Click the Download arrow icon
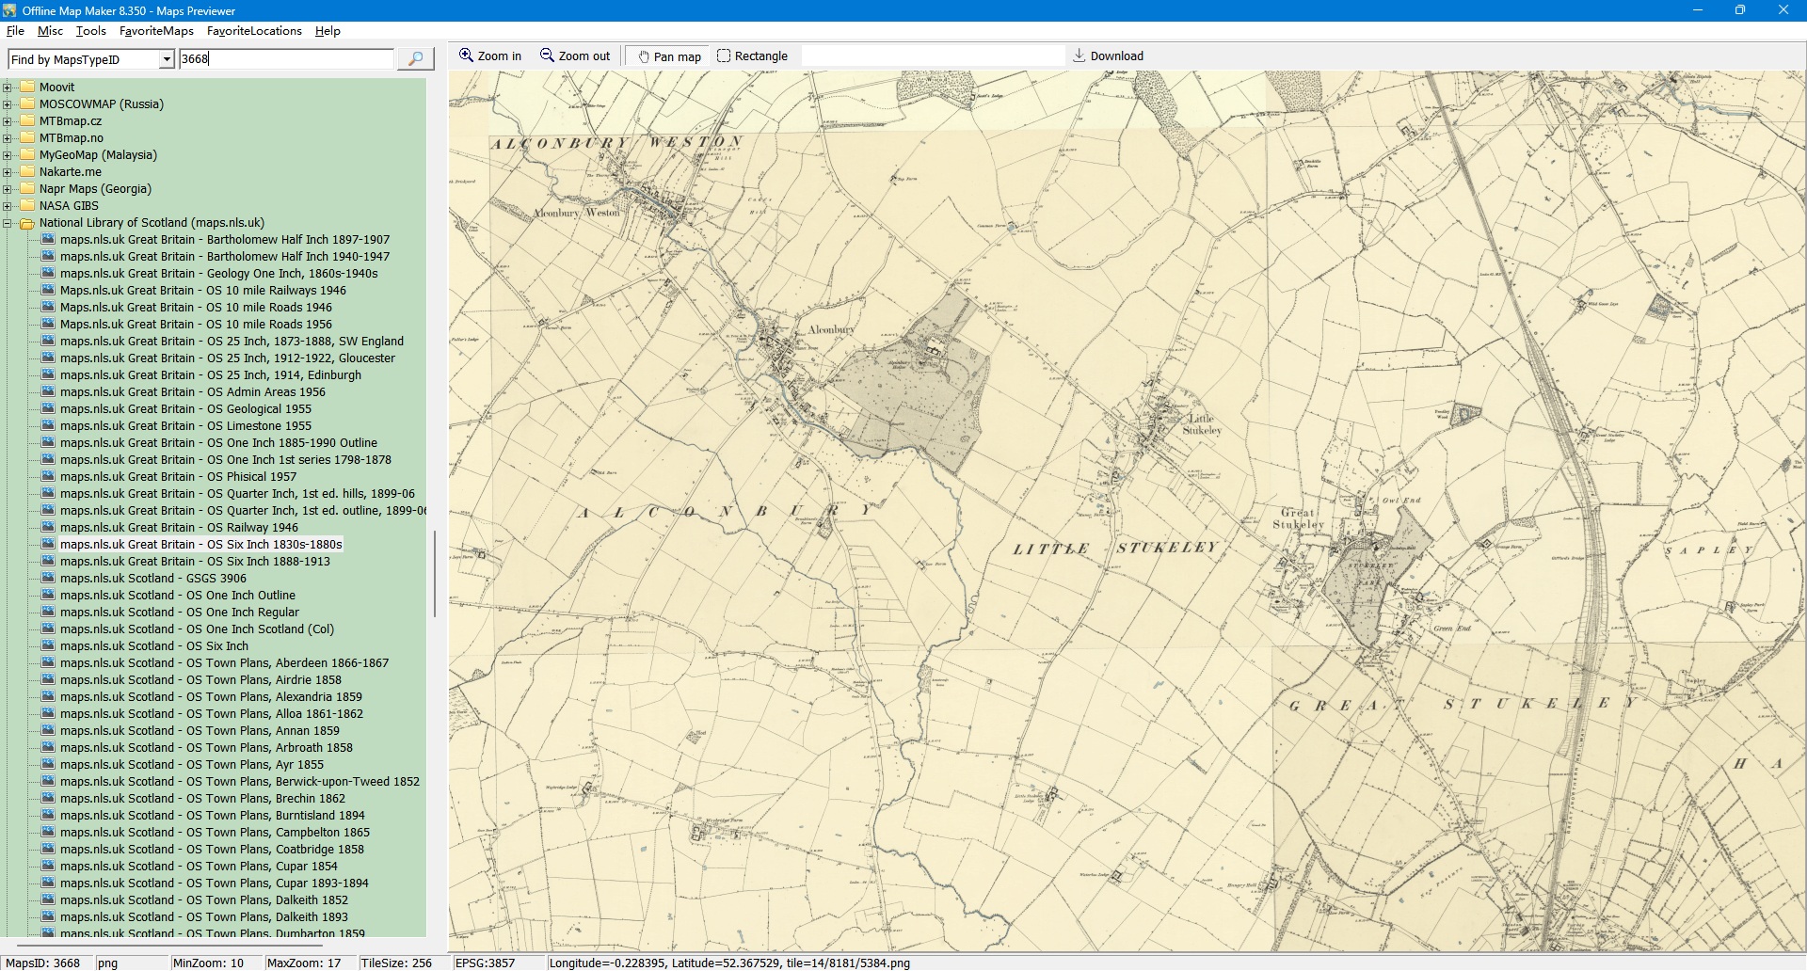The image size is (1807, 971). (x=1079, y=56)
